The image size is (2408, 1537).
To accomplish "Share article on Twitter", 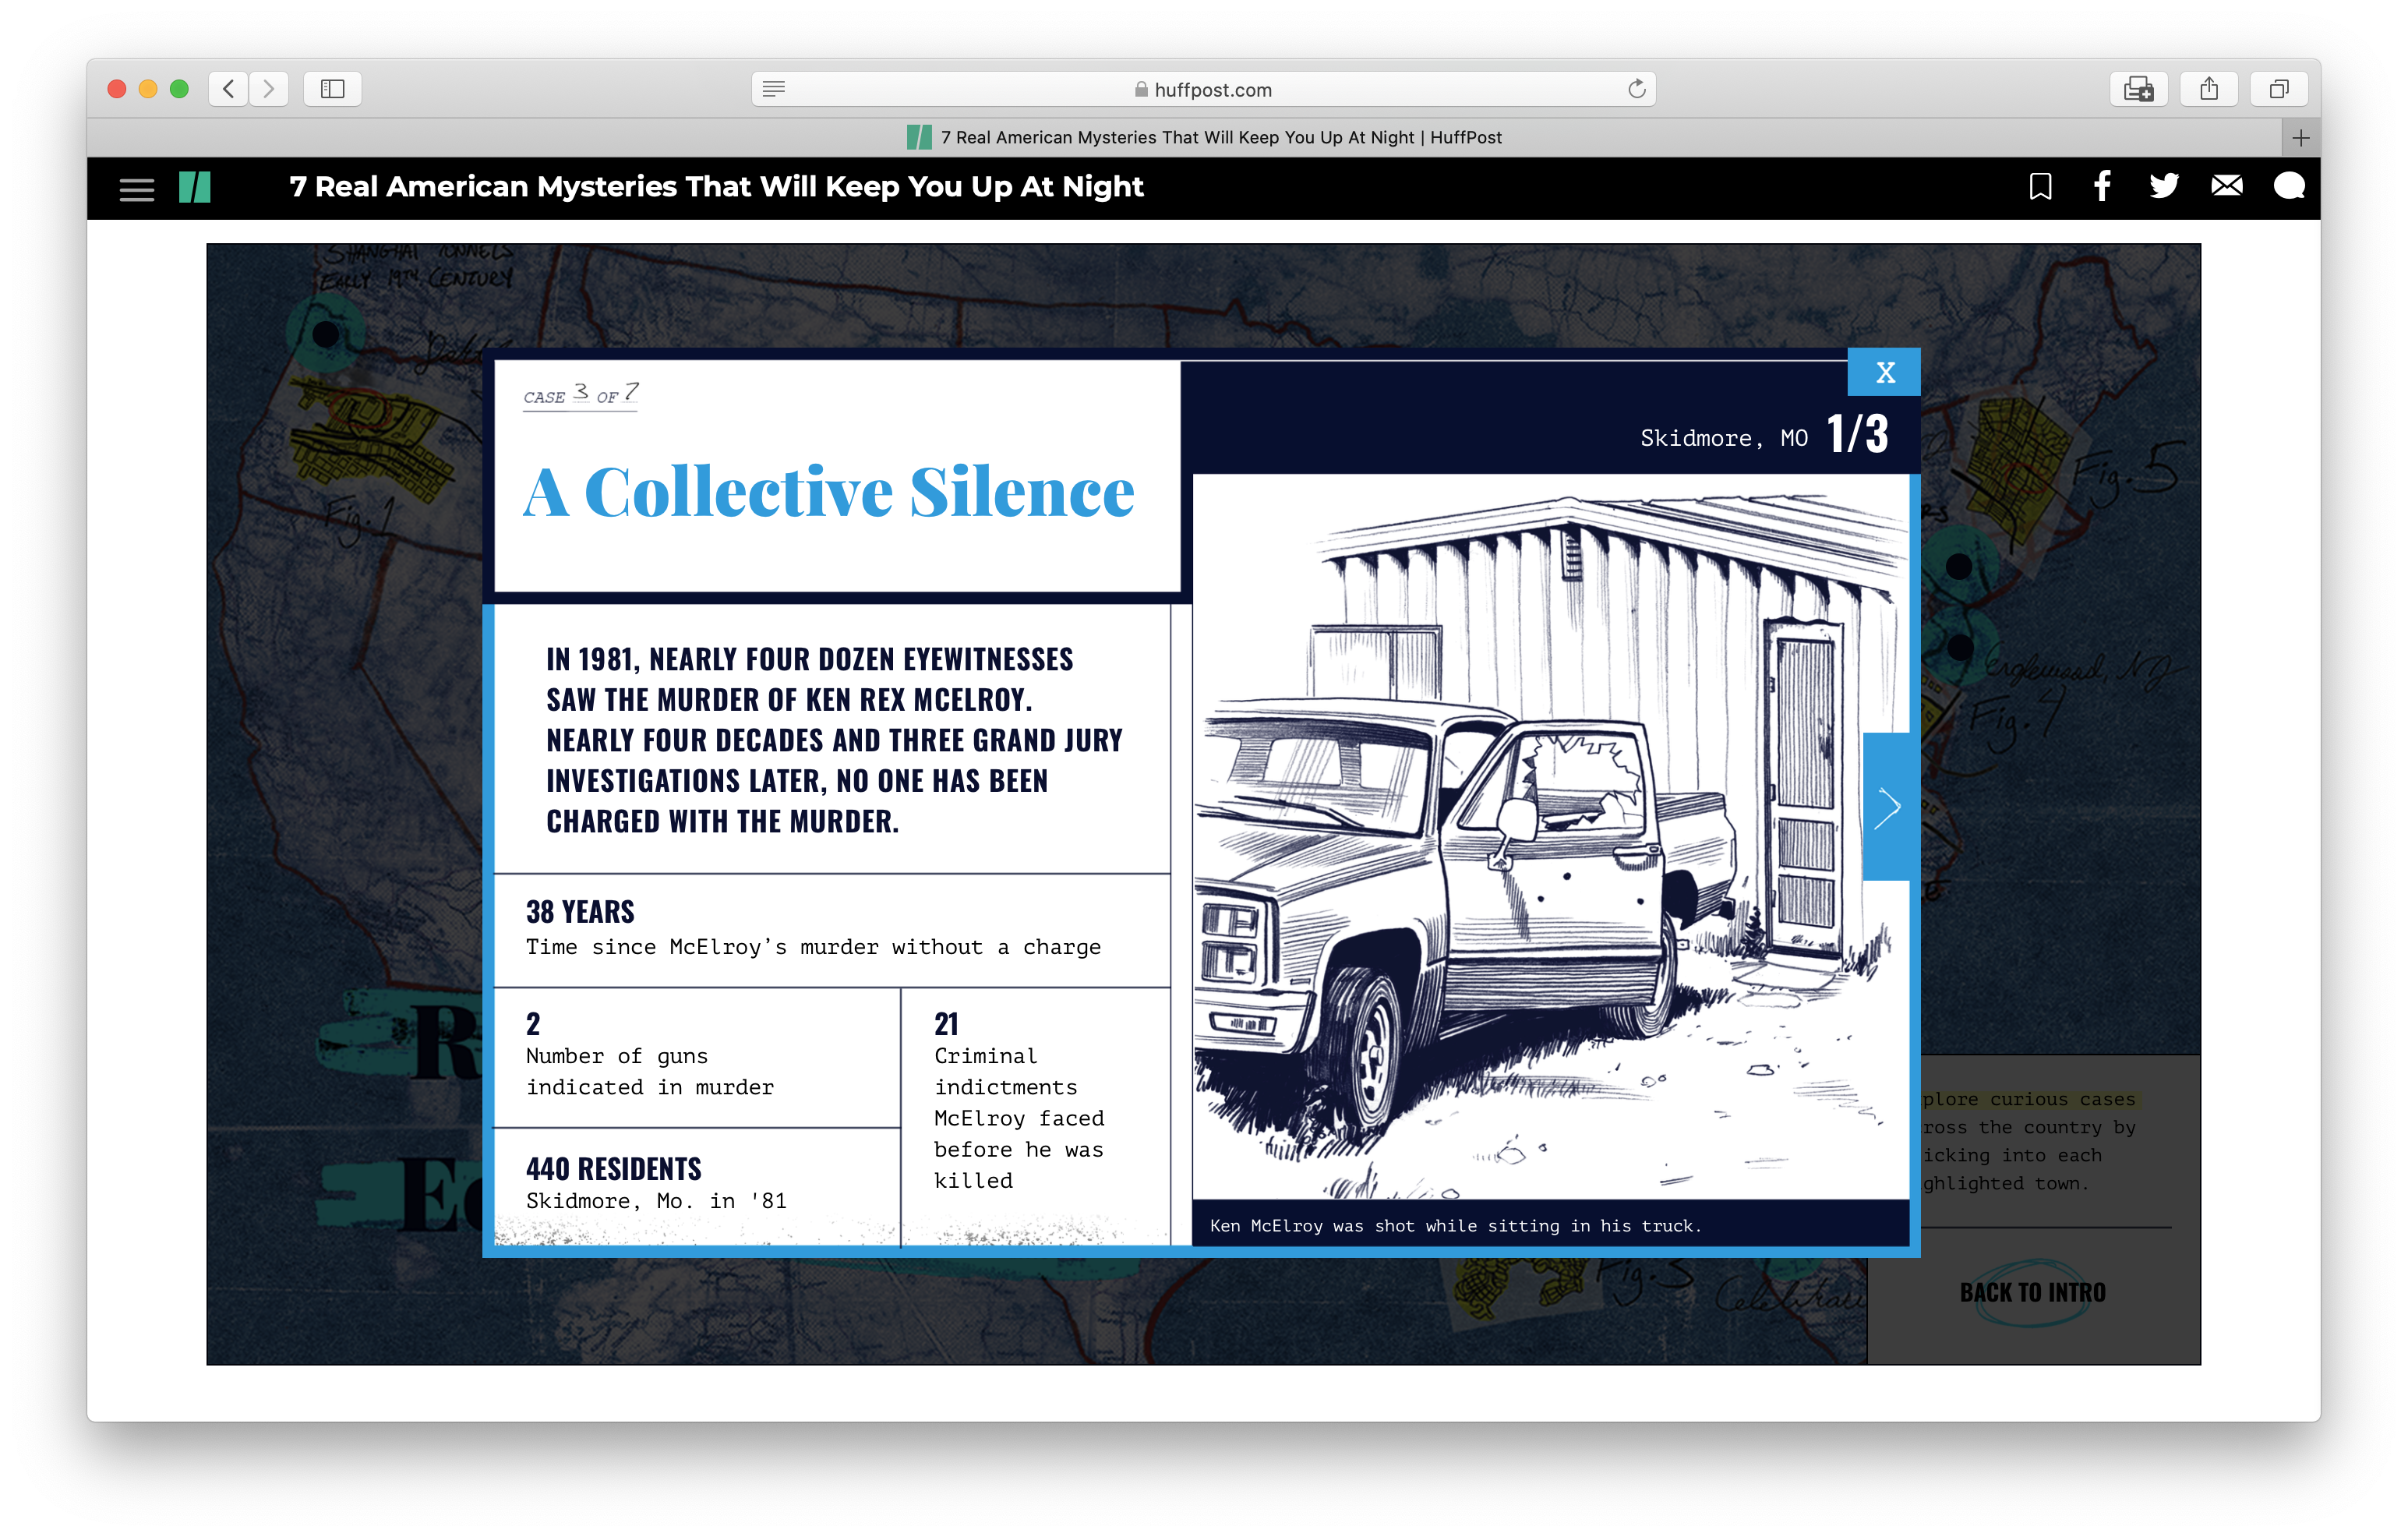I will 2163,186.
